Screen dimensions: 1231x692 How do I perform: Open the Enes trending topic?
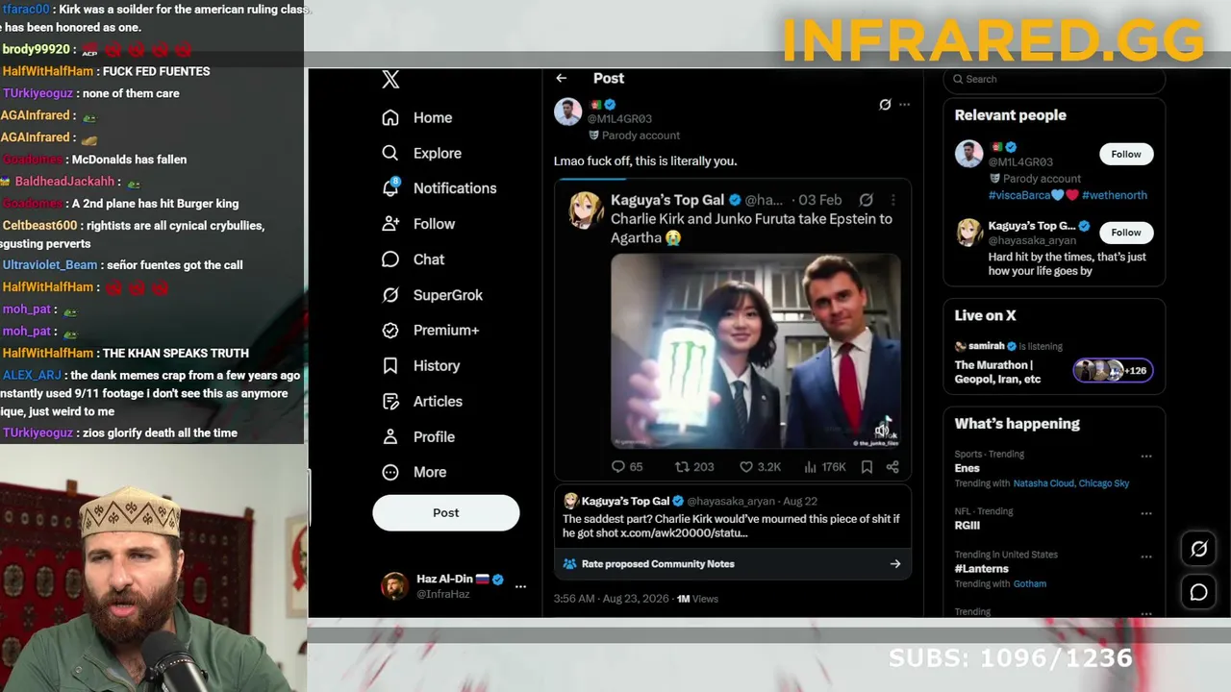click(967, 468)
